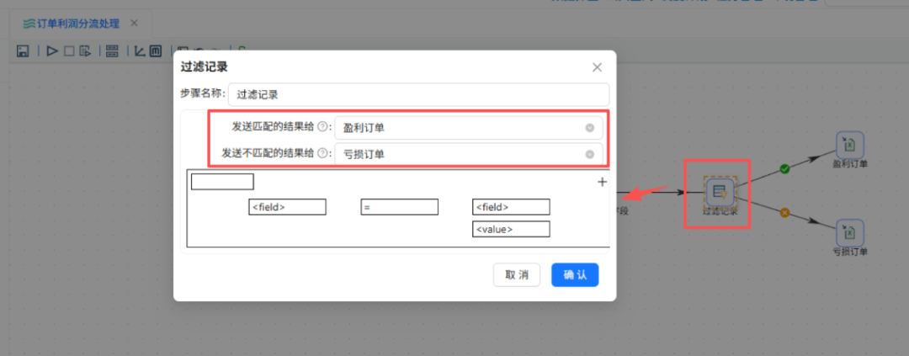Screen dimensions: 909x356
Task: Click the empty negate box above the condition
Action: tap(222, 182)
